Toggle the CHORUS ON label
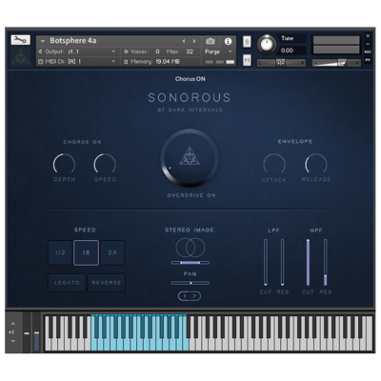Viewport: 381px width, 381px height. (82, 142)
